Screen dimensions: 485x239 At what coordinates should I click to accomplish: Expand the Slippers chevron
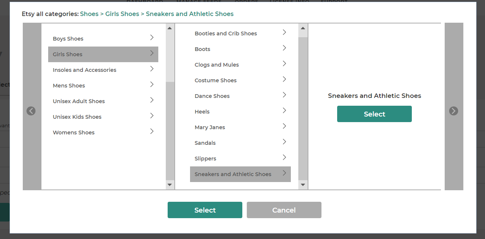click(285, 157)
